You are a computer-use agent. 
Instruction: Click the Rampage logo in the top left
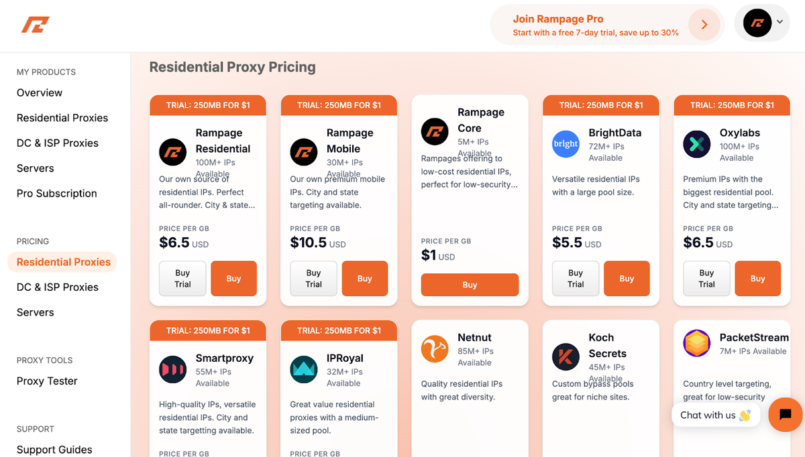(x=35, y=25)
